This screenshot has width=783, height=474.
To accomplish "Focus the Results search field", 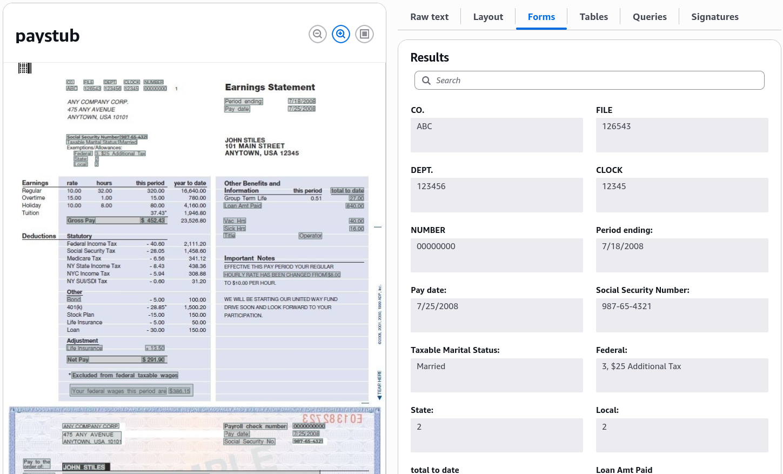I will pyautogui.click(x=590, y=81).
